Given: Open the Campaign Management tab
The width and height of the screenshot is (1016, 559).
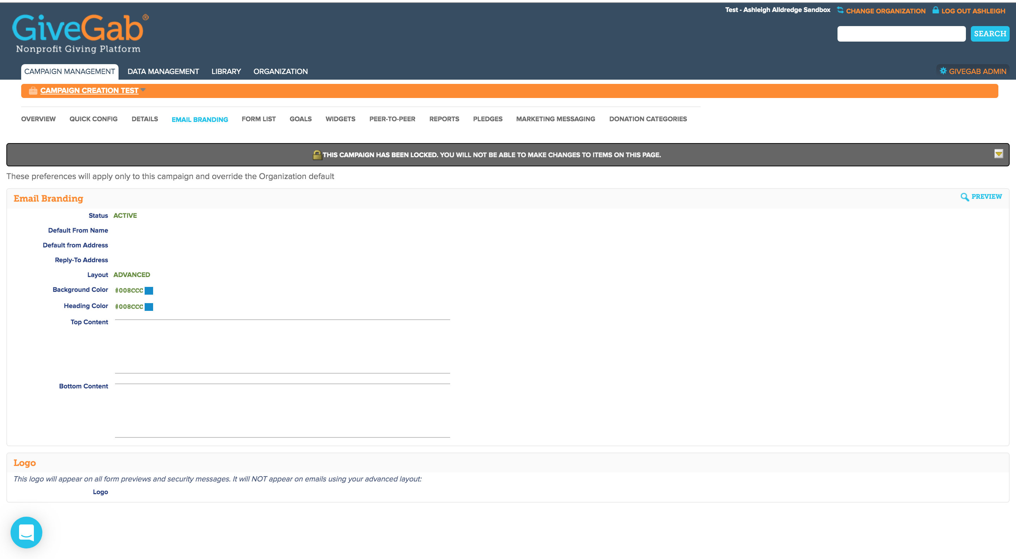Looking at the screenshot, I should pos(69,71).
